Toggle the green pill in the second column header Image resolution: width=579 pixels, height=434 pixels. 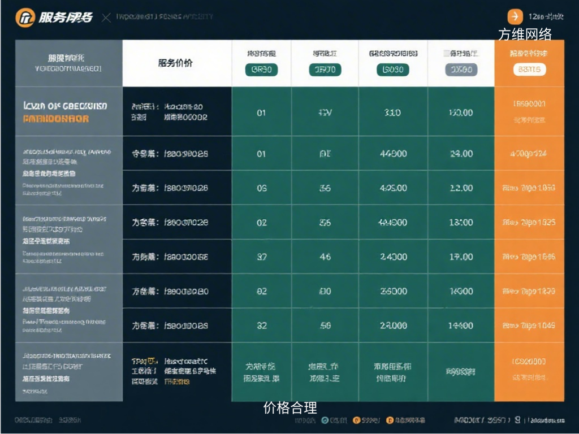pyautogui.click(x=326, y=70)
